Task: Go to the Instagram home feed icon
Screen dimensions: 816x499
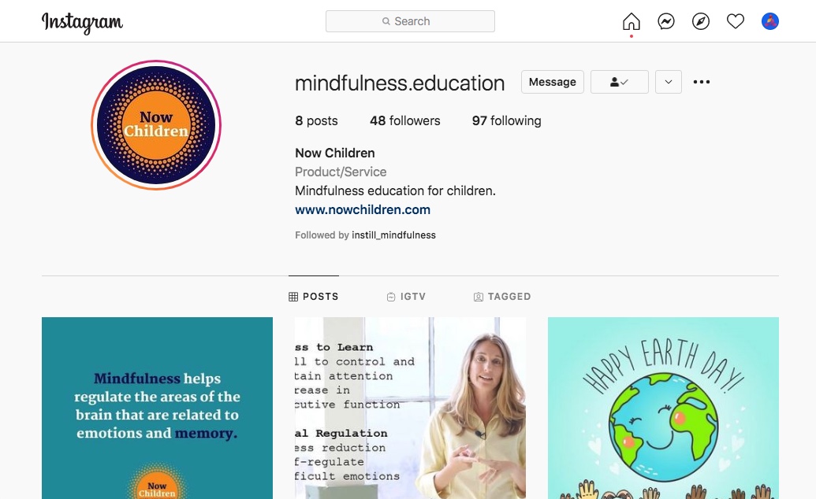Action: (631, 21)
